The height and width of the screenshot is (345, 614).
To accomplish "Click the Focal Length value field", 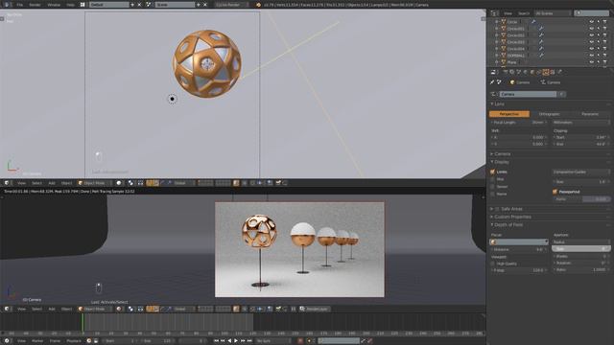I will pyautogui.click(x=519, y=123).
